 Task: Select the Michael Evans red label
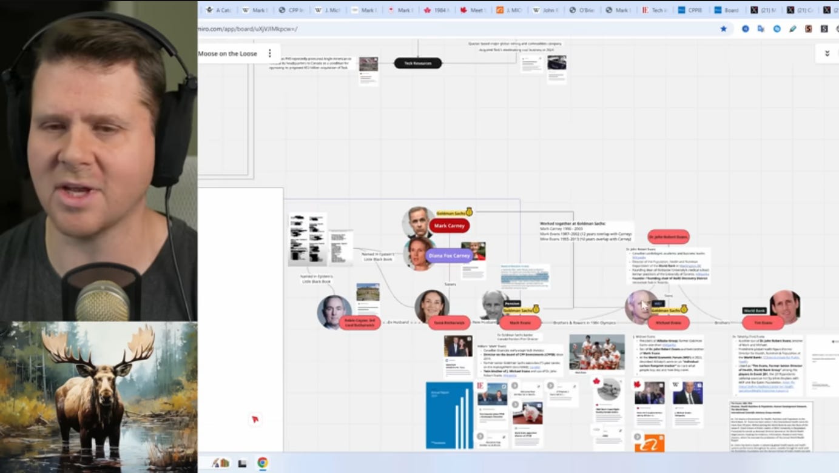(669, 323)
